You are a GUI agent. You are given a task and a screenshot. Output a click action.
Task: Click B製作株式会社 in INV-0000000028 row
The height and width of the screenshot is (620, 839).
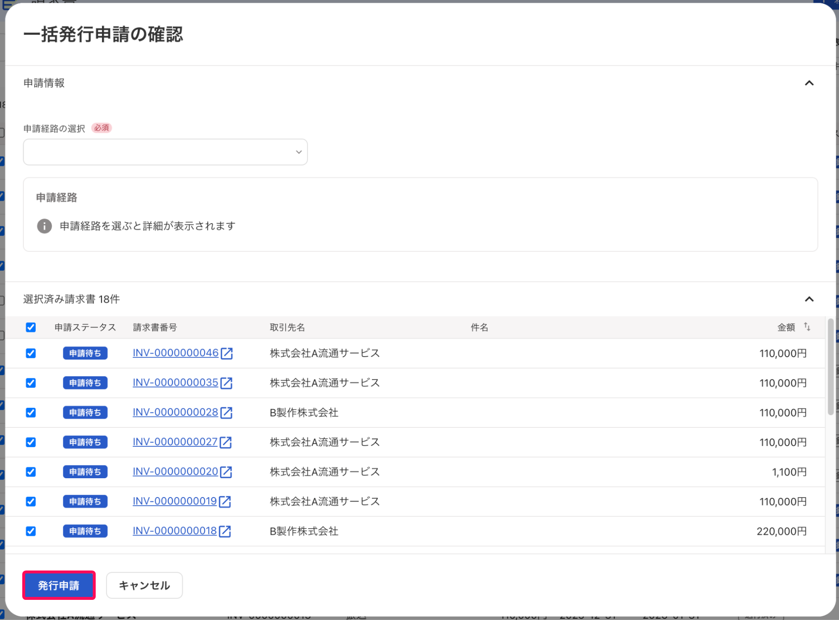tap(304, 413)
